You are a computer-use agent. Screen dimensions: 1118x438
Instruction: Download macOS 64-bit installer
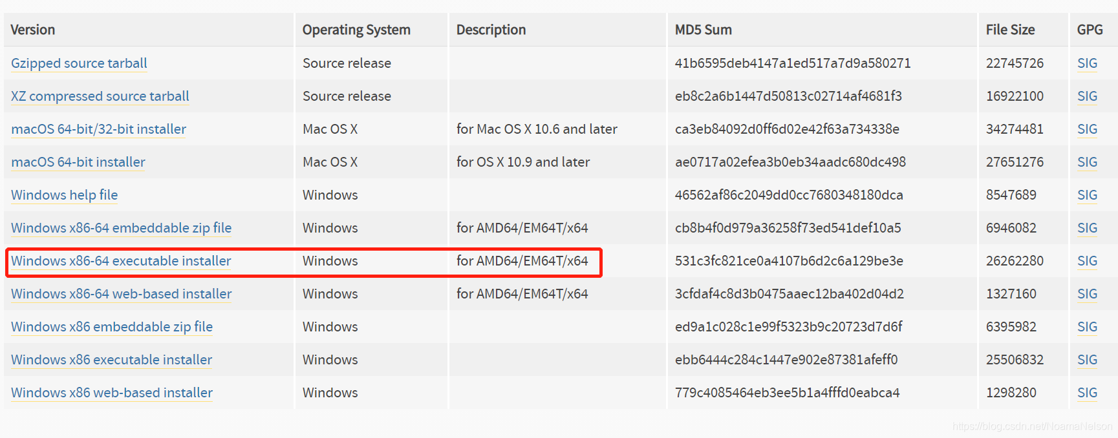[78, 162]
